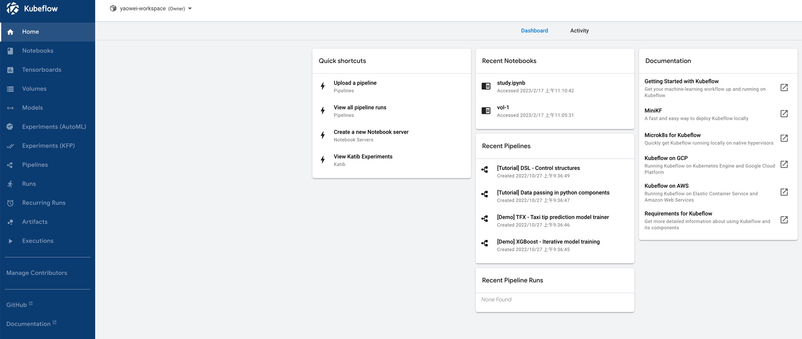Click the Kubeflow on AWS documentation title
The height and width of the screenshot is (339, 802).
(666, 186)
